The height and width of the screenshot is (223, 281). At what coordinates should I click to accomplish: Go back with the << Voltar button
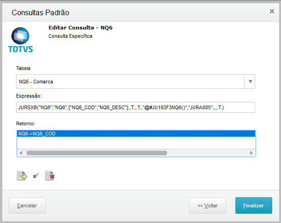click(x=208, y=205)
